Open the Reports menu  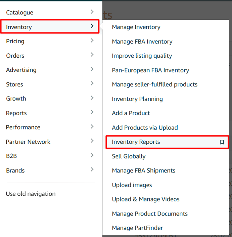pos(16,113)
